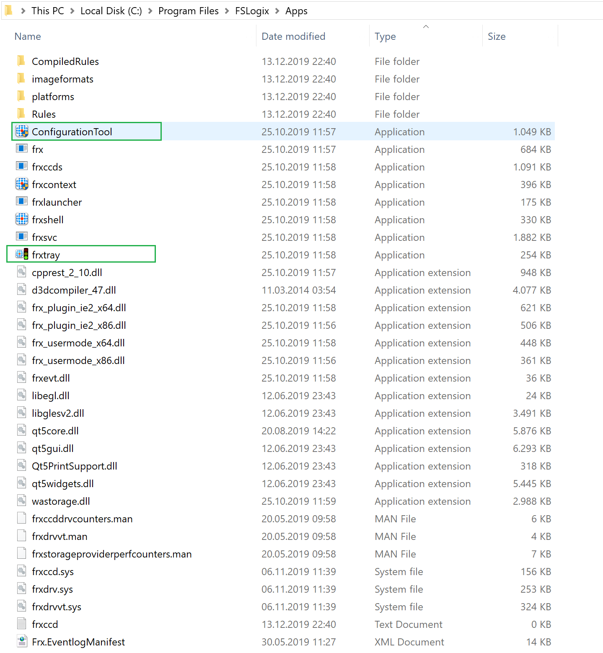Open the chevron after FSLogix breadcrumb
Image resolution: width=603 pixels, height=653 pixels.
point(277,10)
